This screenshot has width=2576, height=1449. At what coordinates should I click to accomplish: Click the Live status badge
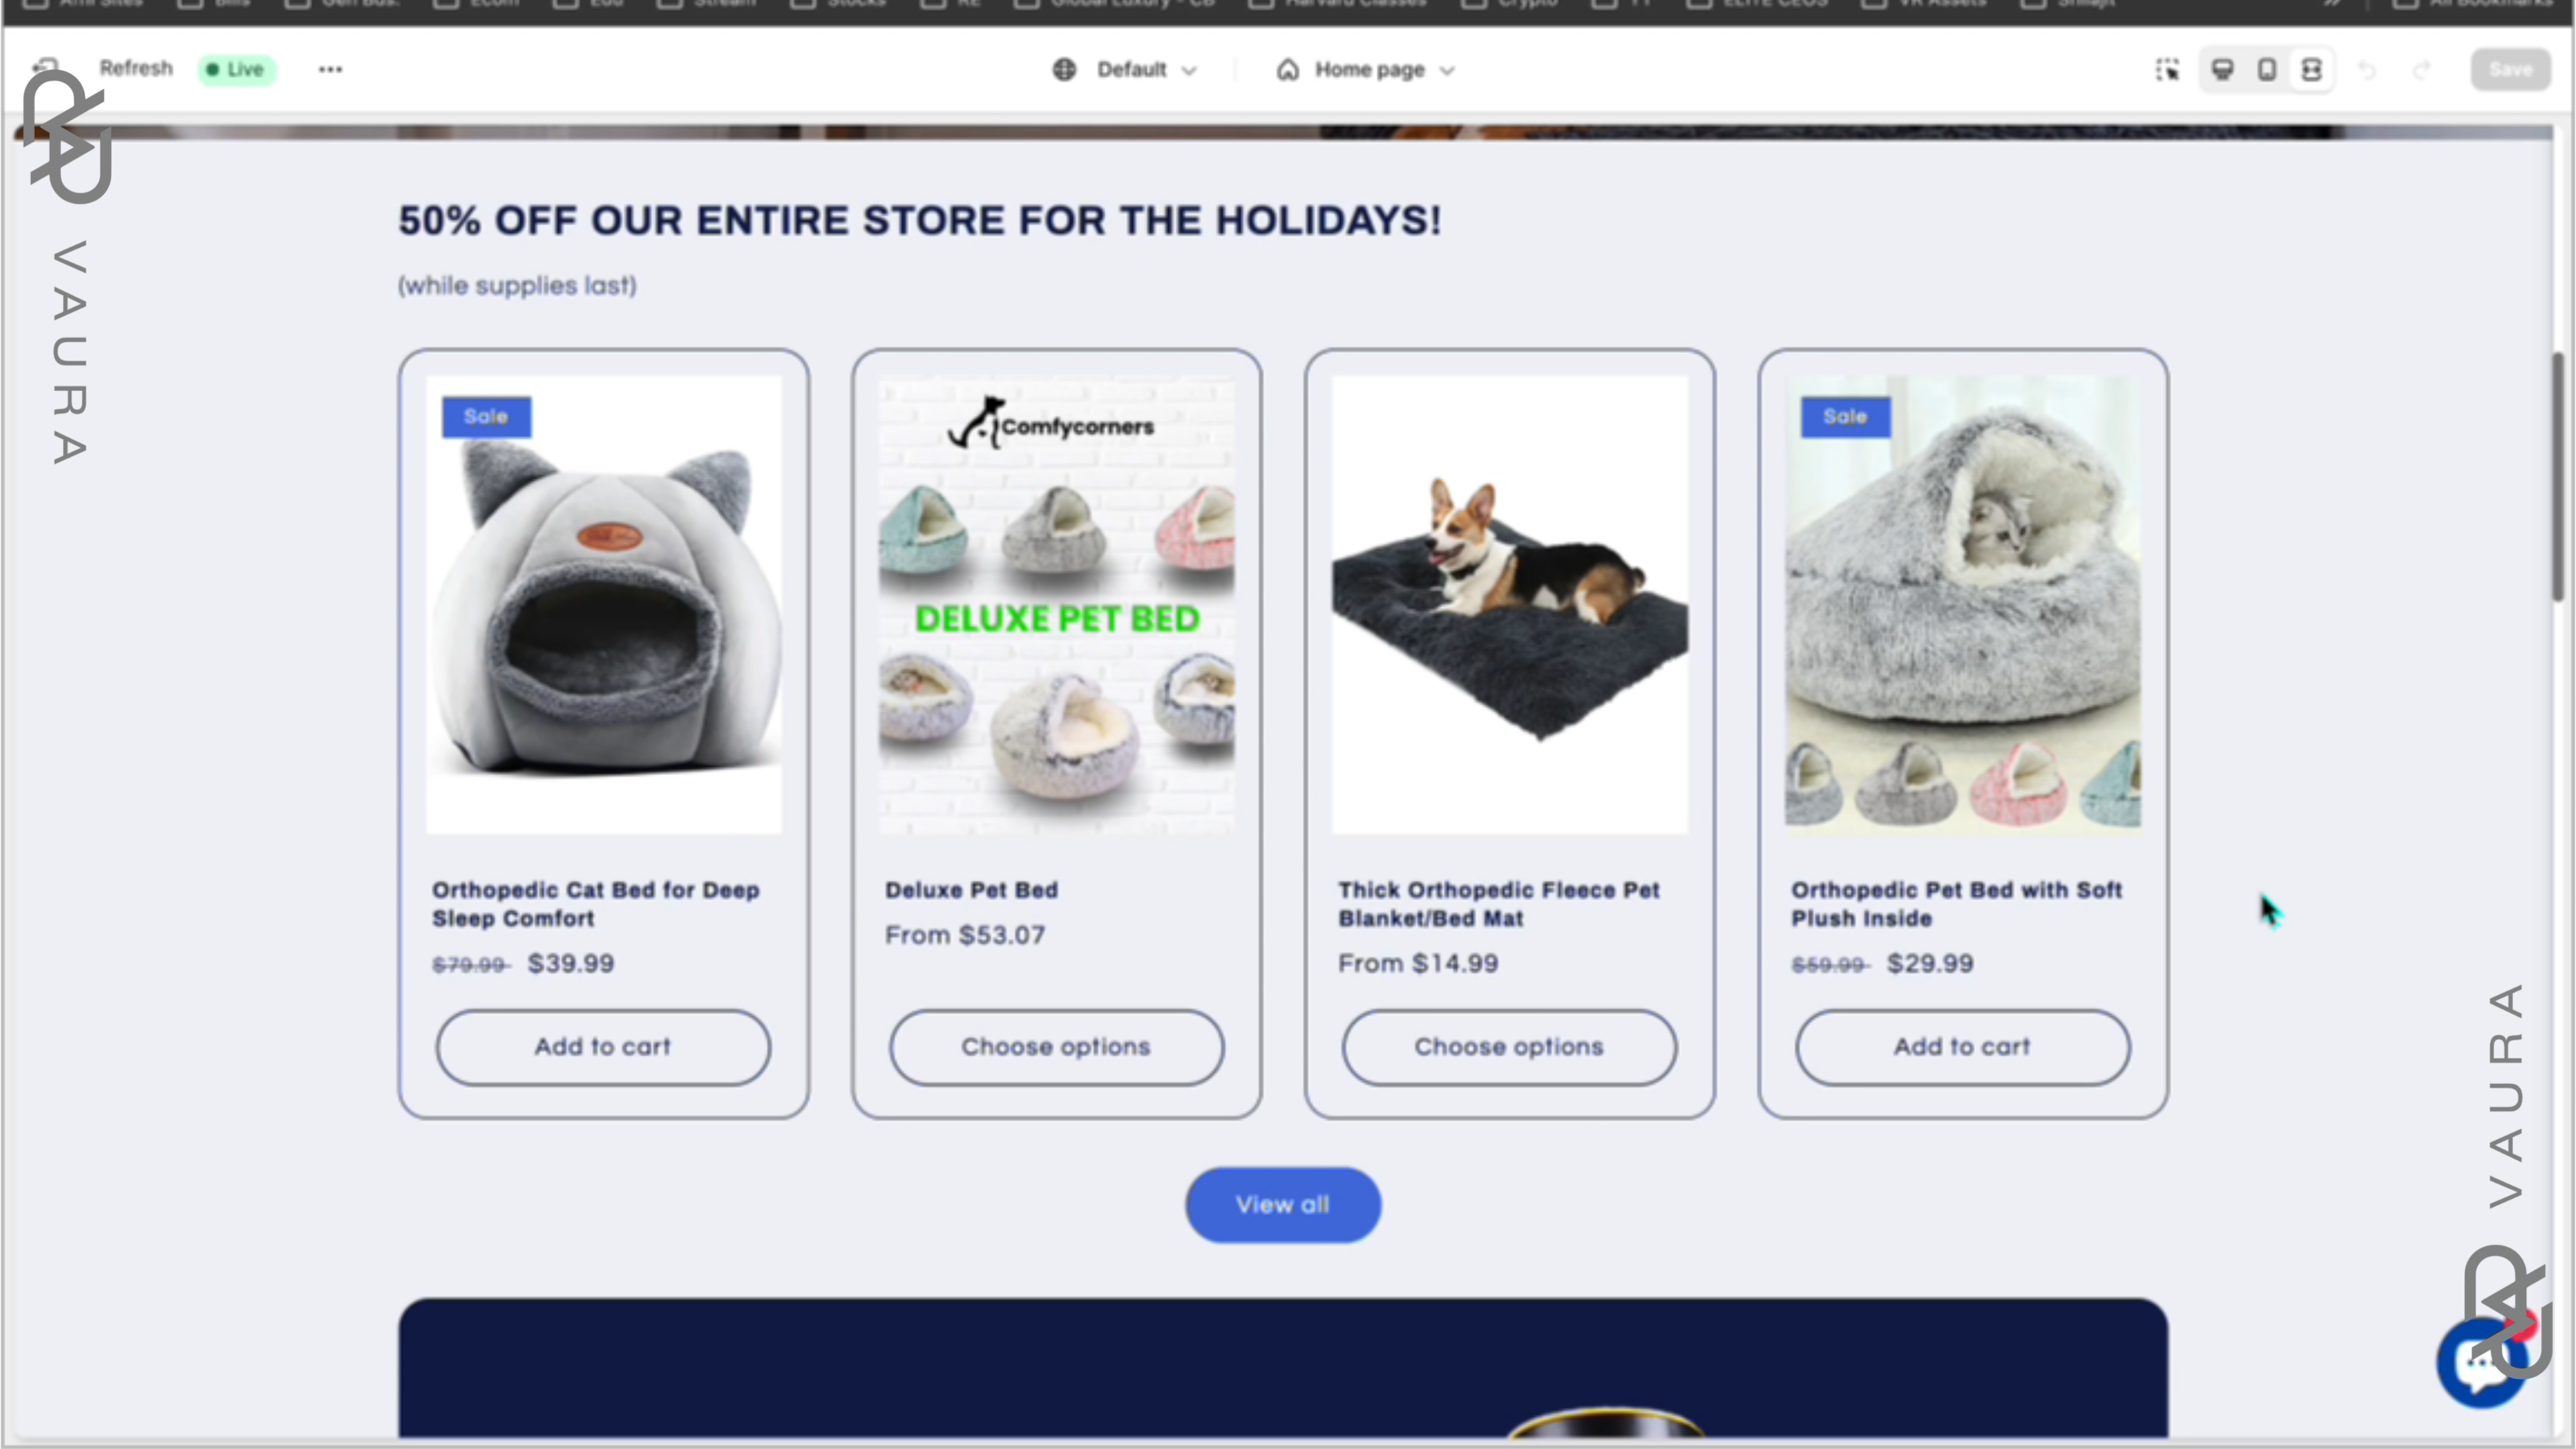[236, 69]
